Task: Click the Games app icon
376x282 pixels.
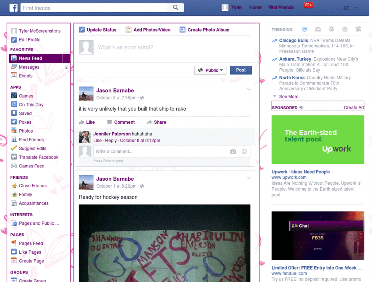Action: click(14, 95)
